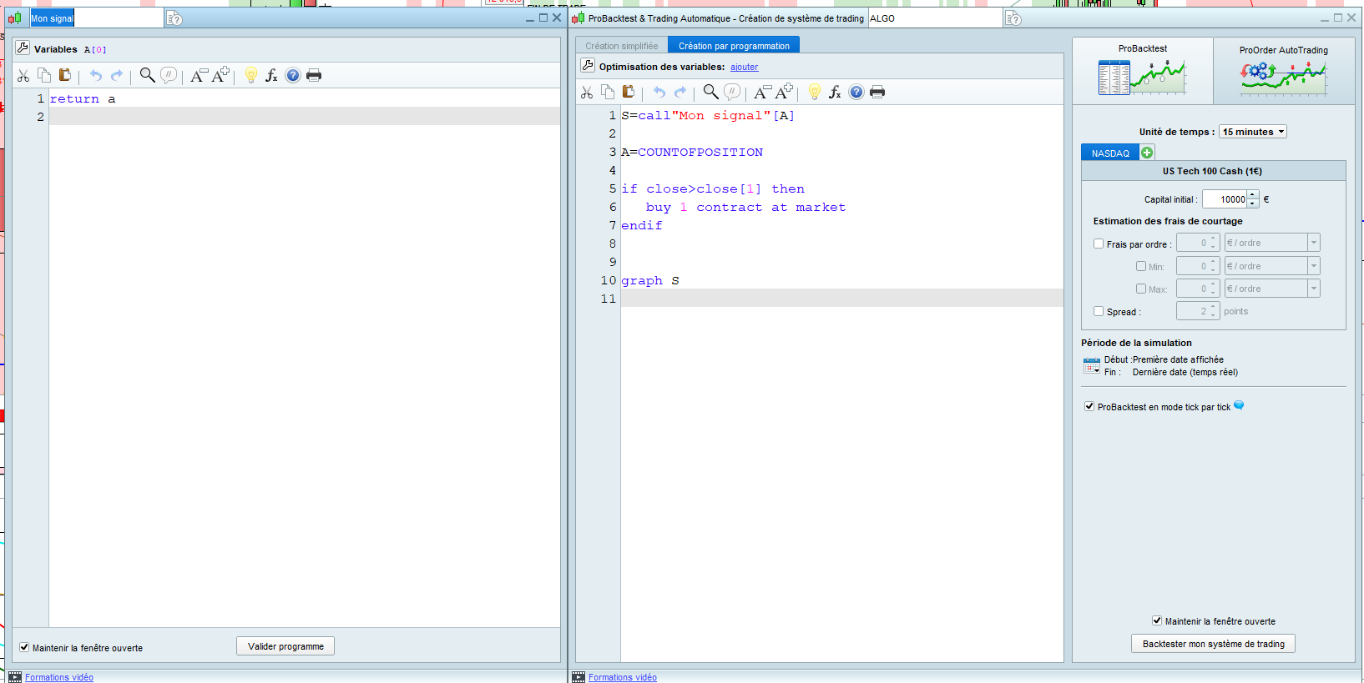Enable the Spread checkbox
This screenshot has height=683, width=1364.
coord(1099,311)
